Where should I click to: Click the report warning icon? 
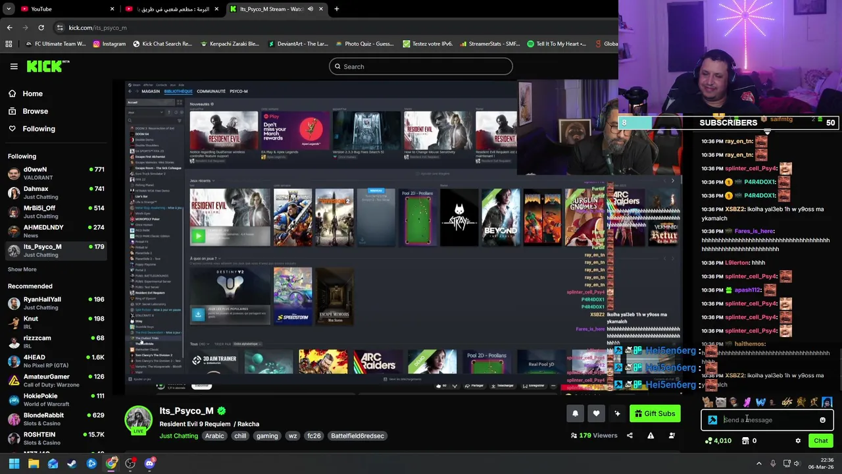(x=651, y=435)
